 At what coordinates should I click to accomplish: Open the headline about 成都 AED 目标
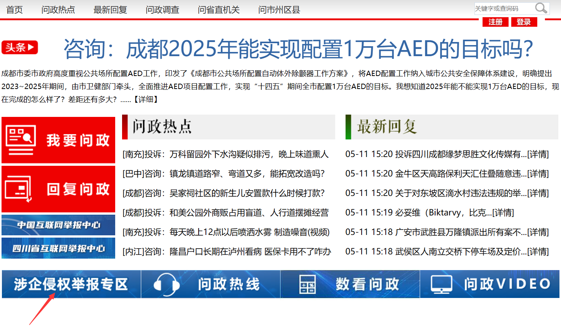click(298, 49)
